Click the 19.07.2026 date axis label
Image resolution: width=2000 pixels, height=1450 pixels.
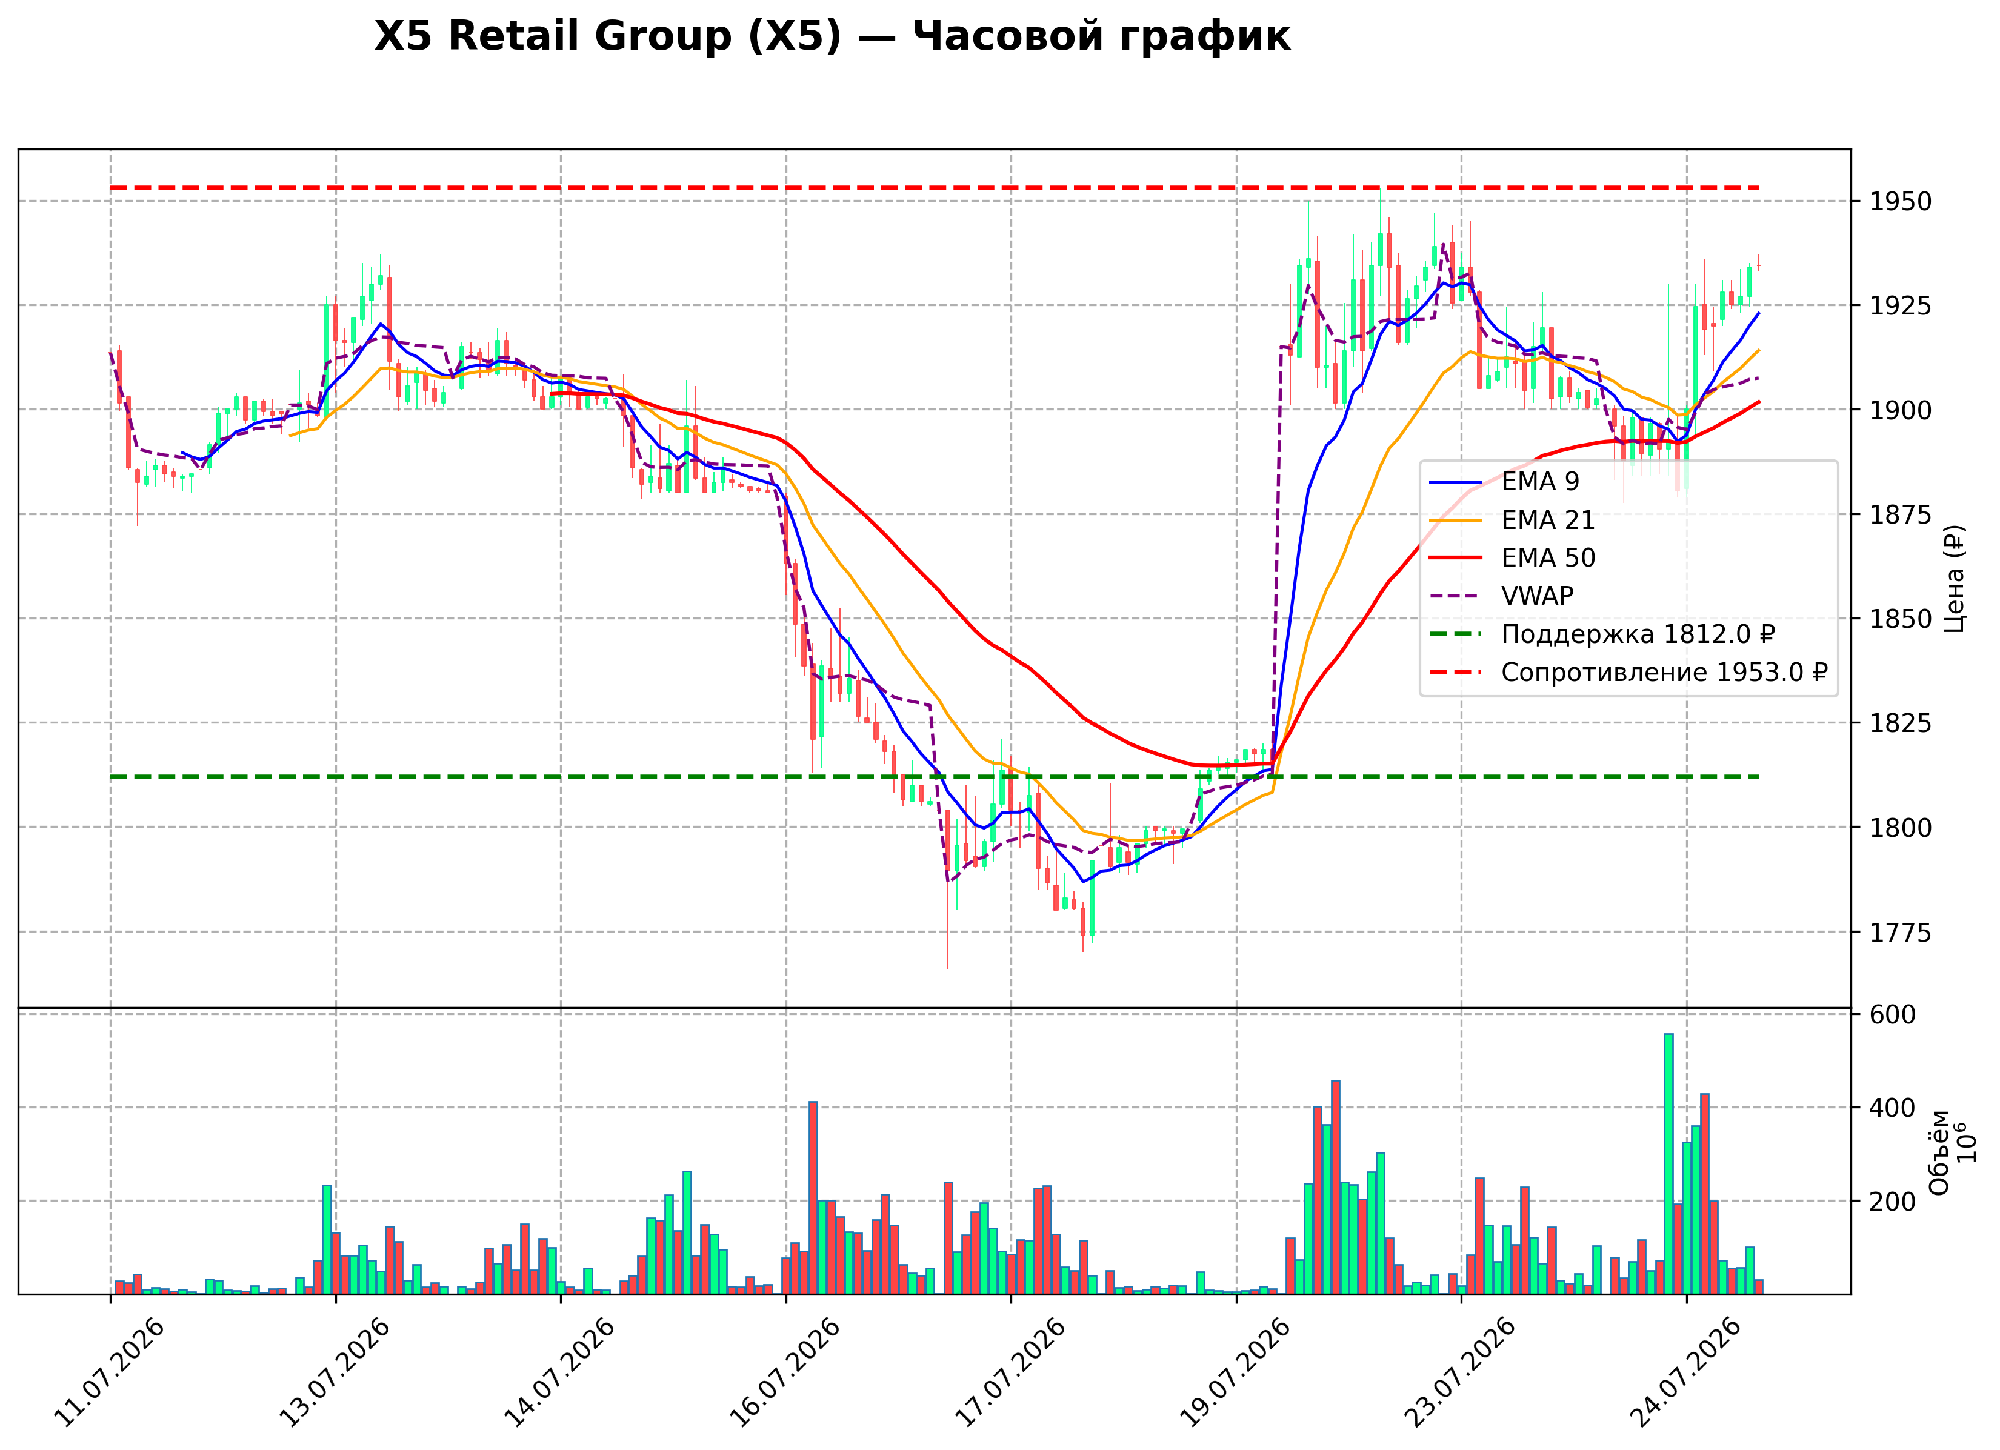(x=1236, y=1373)
